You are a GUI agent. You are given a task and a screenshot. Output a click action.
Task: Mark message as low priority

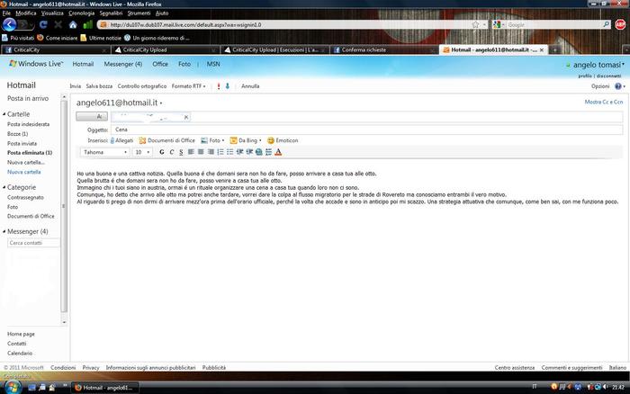(x=228, y=86)
